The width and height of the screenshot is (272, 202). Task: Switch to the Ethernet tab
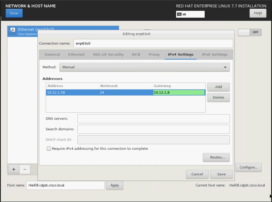coord(76,54)
